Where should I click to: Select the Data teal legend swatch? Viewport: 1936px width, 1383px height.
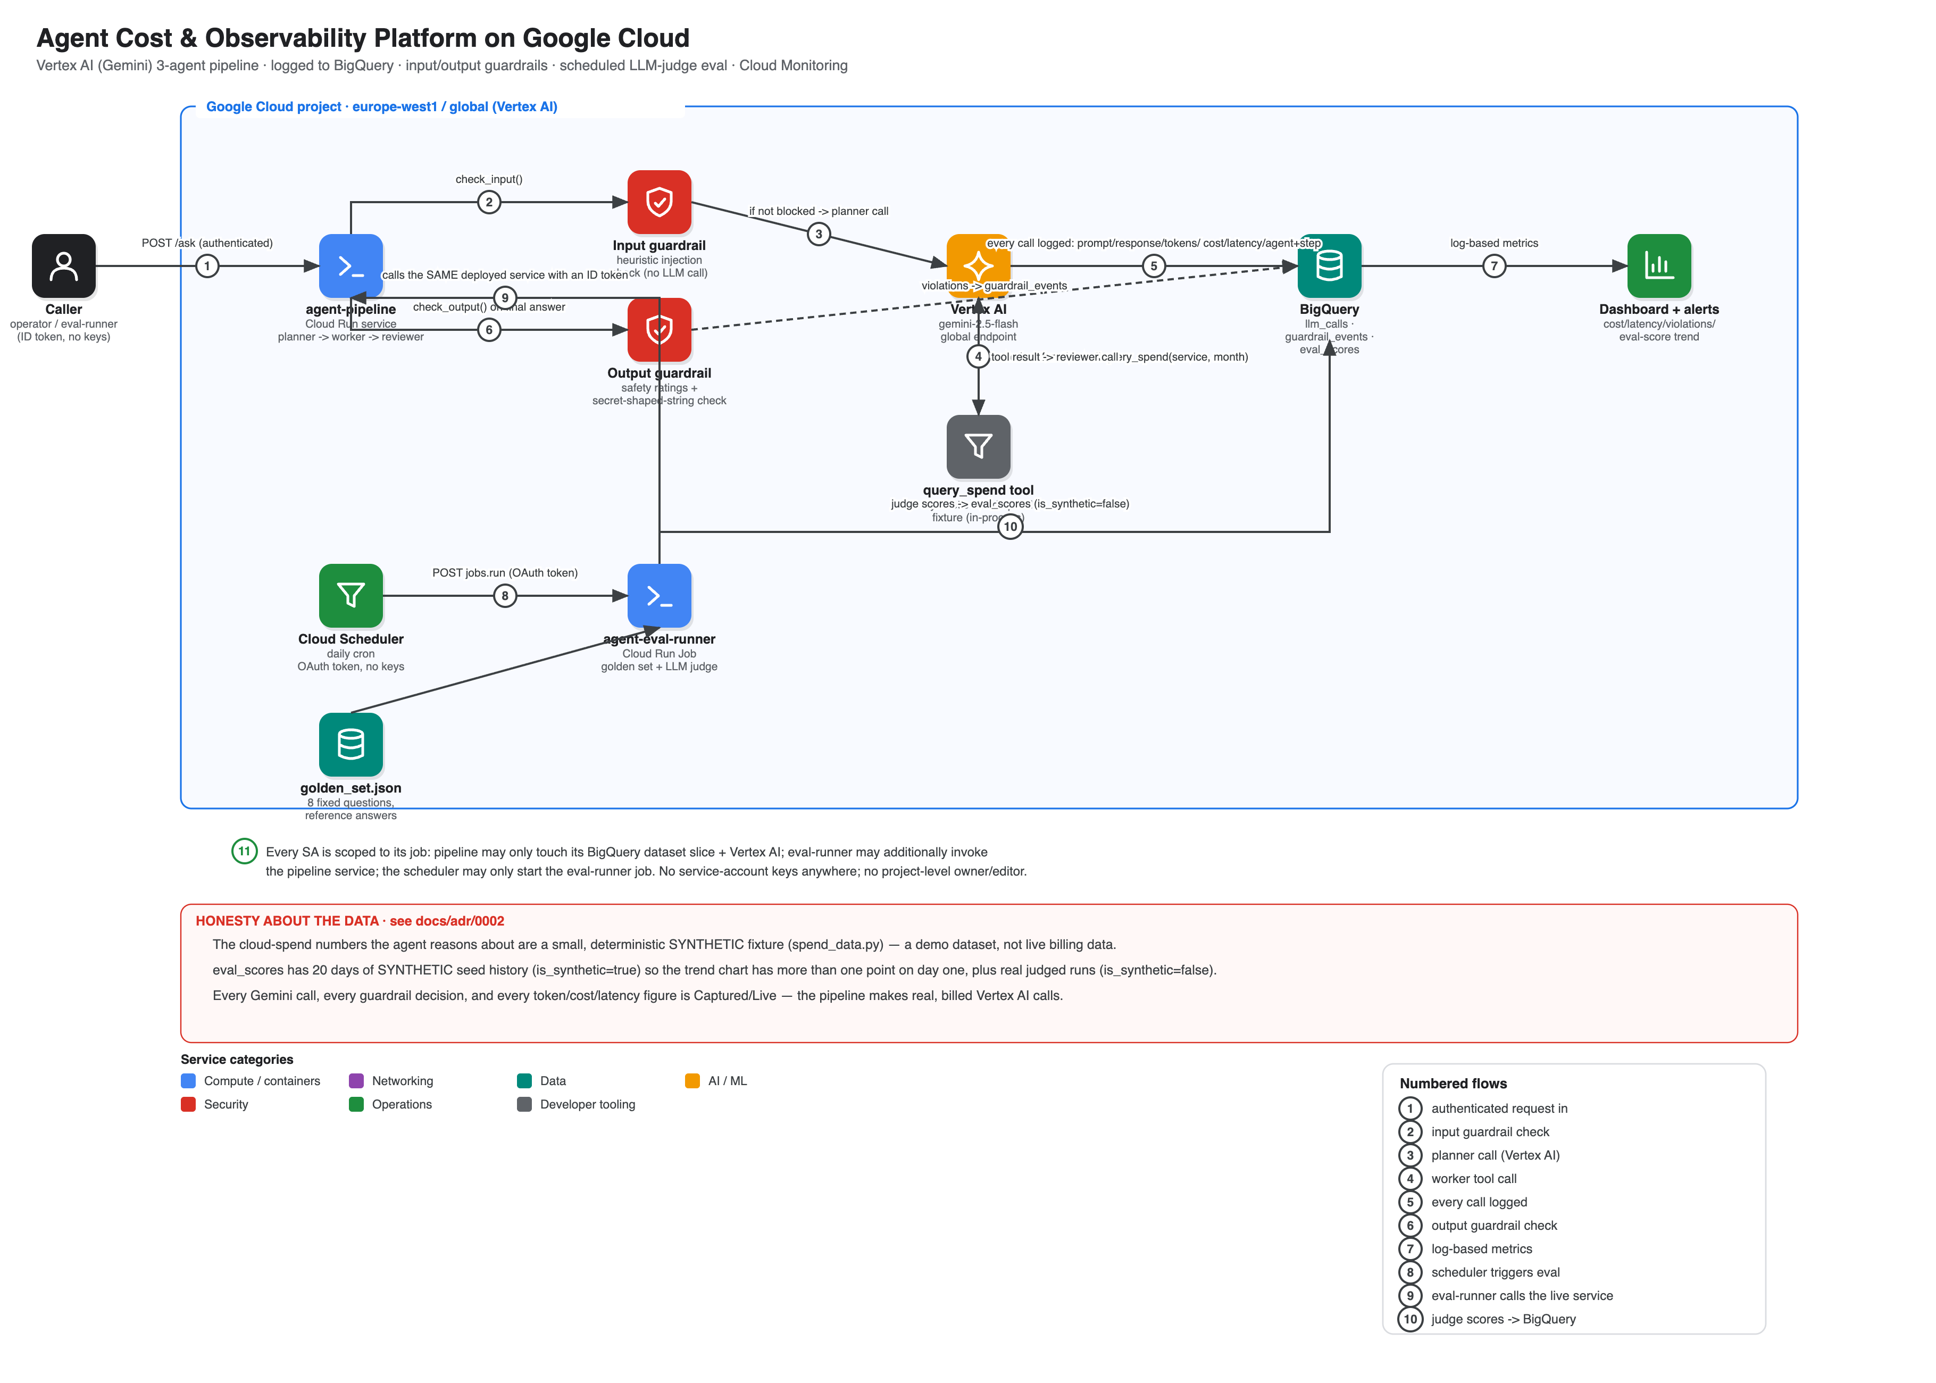pyautogui.click(x=524, y=1081)
